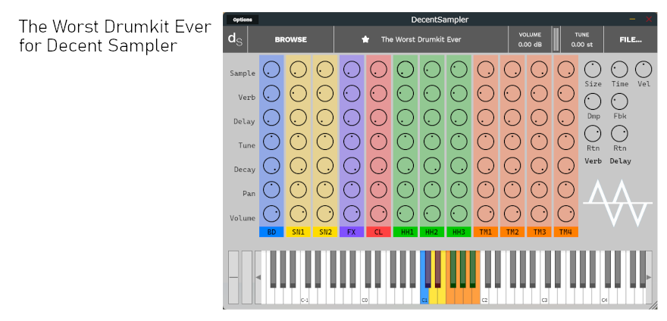Image resolution: width=667 pixels, height=321 pixels.
Task: Click the keyboard scroll right arrow
Action: pos(649,277)
